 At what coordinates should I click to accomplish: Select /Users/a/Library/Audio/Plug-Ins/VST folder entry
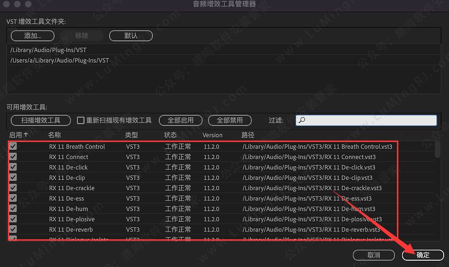(x=59, y=61)
